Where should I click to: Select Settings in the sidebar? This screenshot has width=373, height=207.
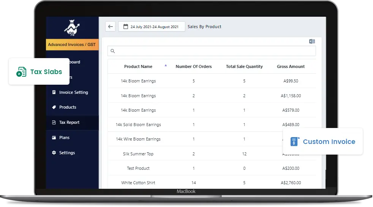pyautogui.click(x=67, y=153)
